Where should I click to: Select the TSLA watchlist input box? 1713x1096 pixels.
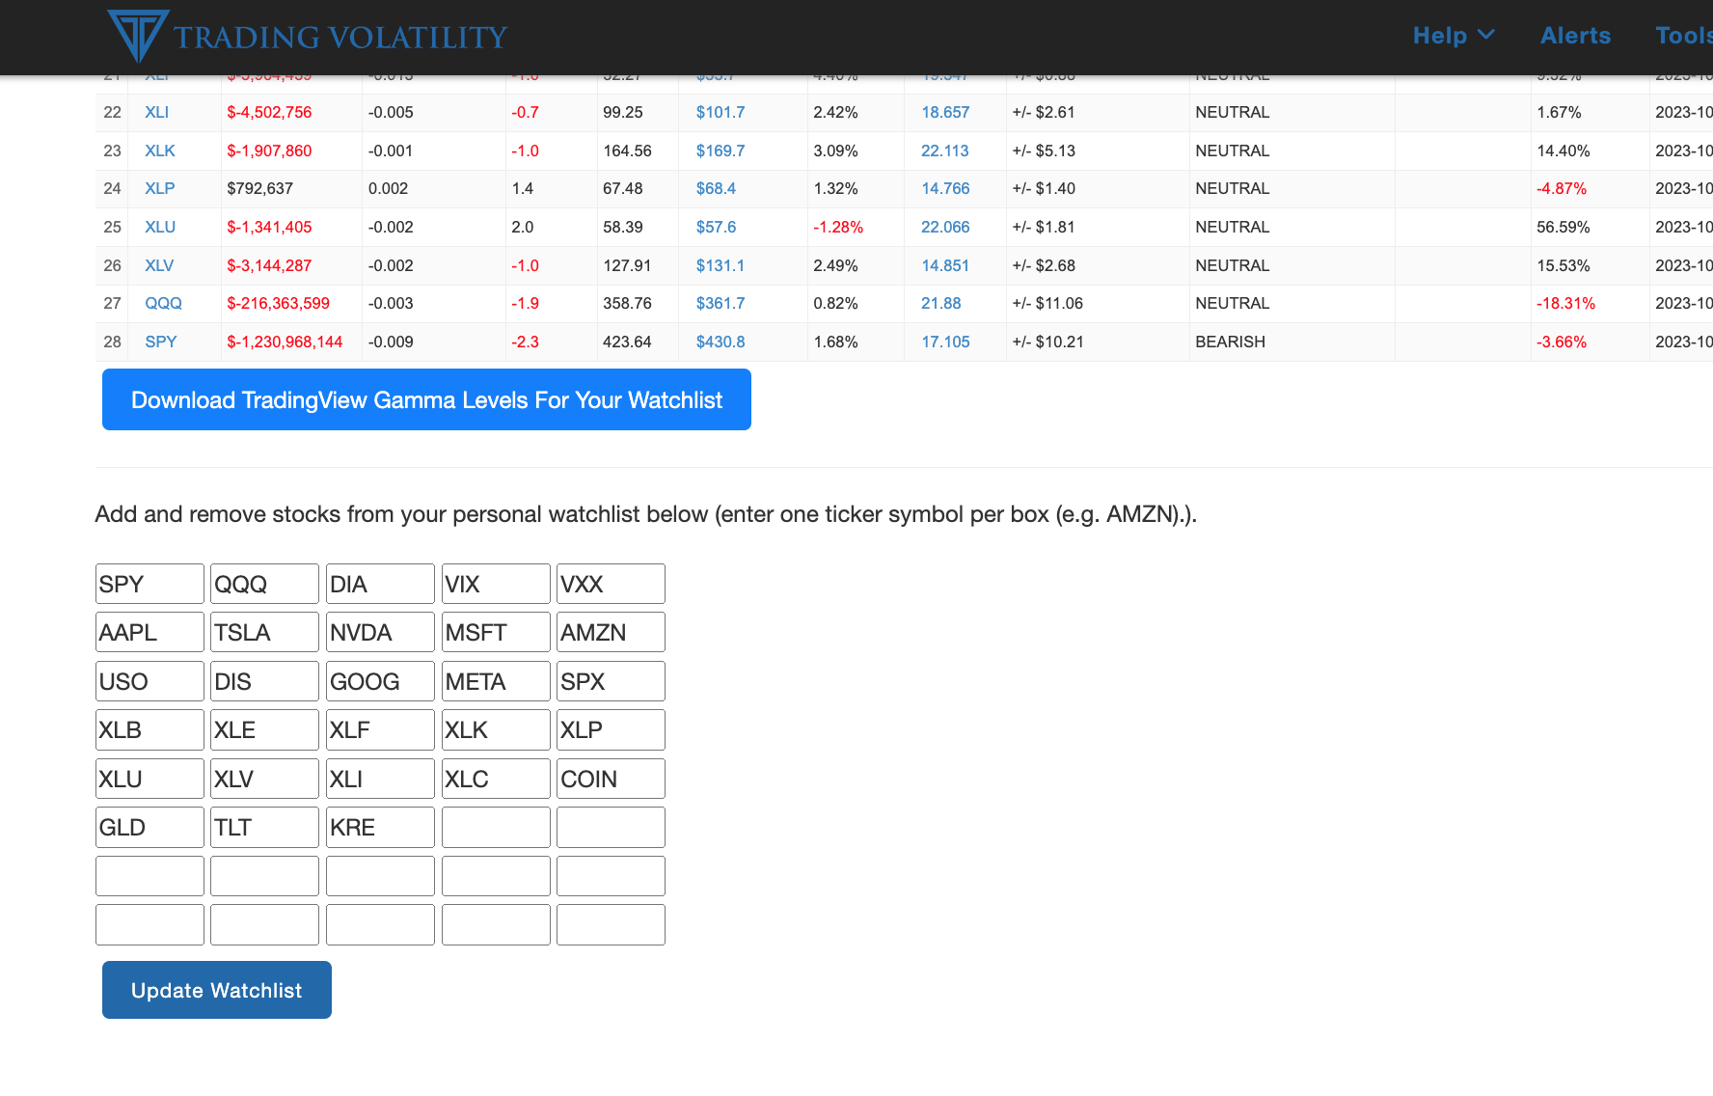click(264, 632)
